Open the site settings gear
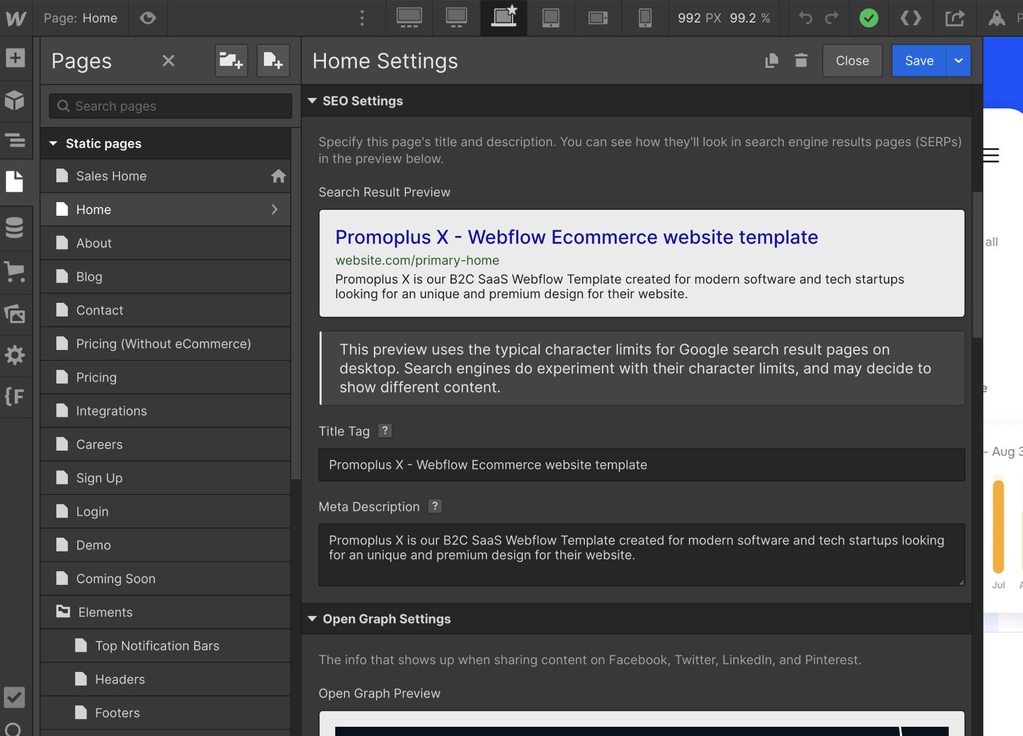Viewport: 1023px width, 736px height. tap(15, 355)
